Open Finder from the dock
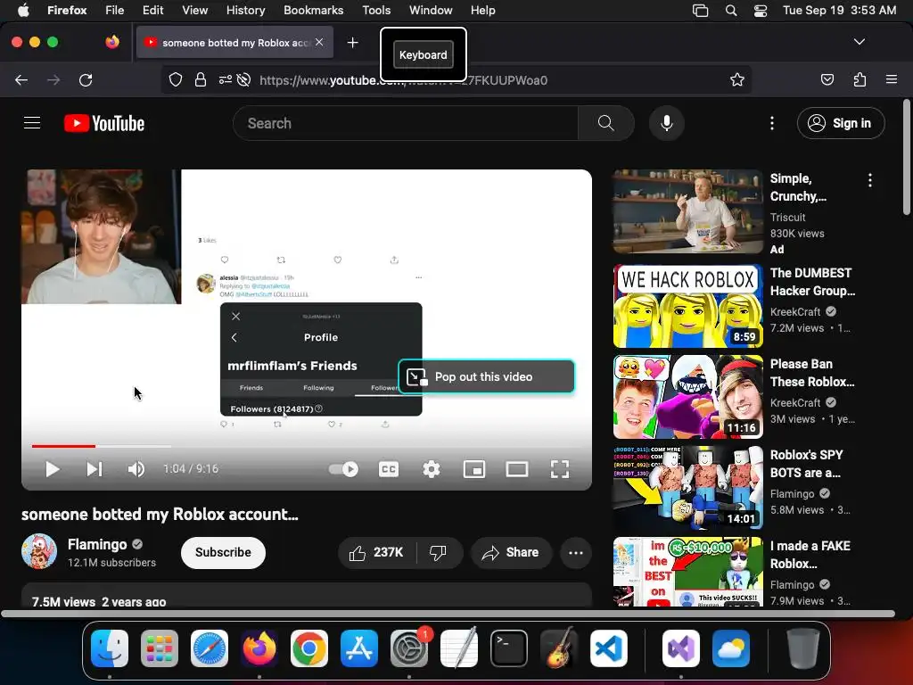 point(110,648)
